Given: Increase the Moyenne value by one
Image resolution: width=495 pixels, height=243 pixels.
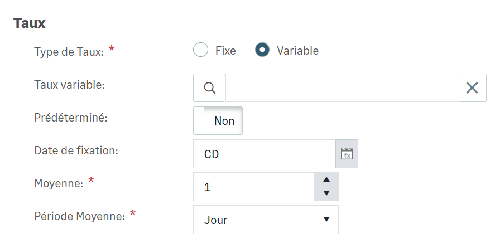Looking at the screenshot, I should pyautogui.click(x=326, y=179).
